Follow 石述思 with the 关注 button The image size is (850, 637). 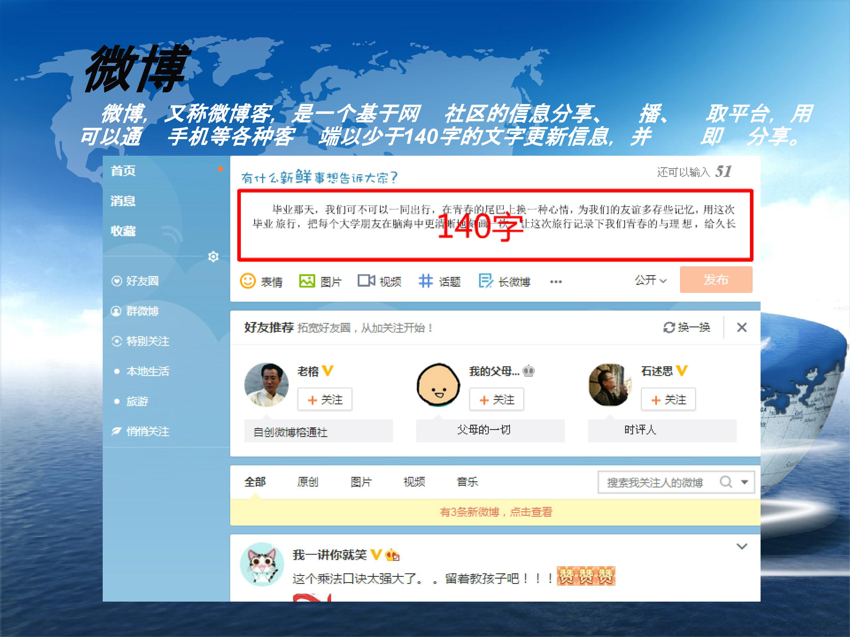(668, 399)
